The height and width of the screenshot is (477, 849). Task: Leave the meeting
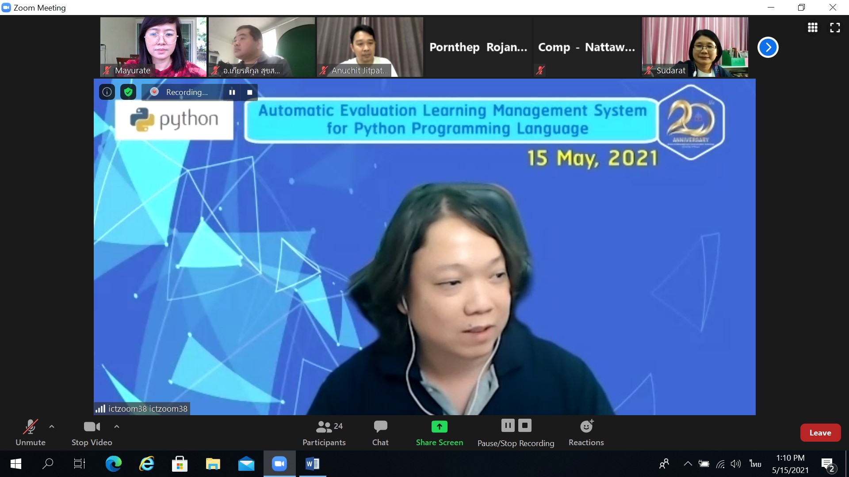[820, 433]
